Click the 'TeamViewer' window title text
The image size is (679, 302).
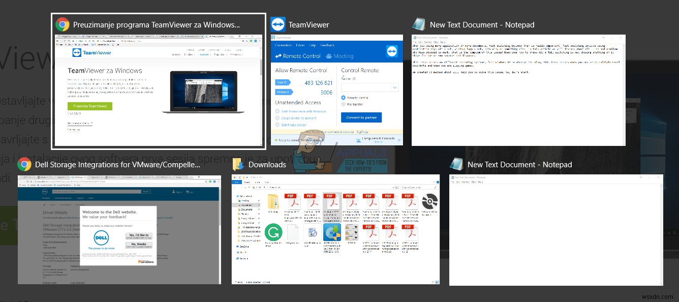click(x=309, y=24)
